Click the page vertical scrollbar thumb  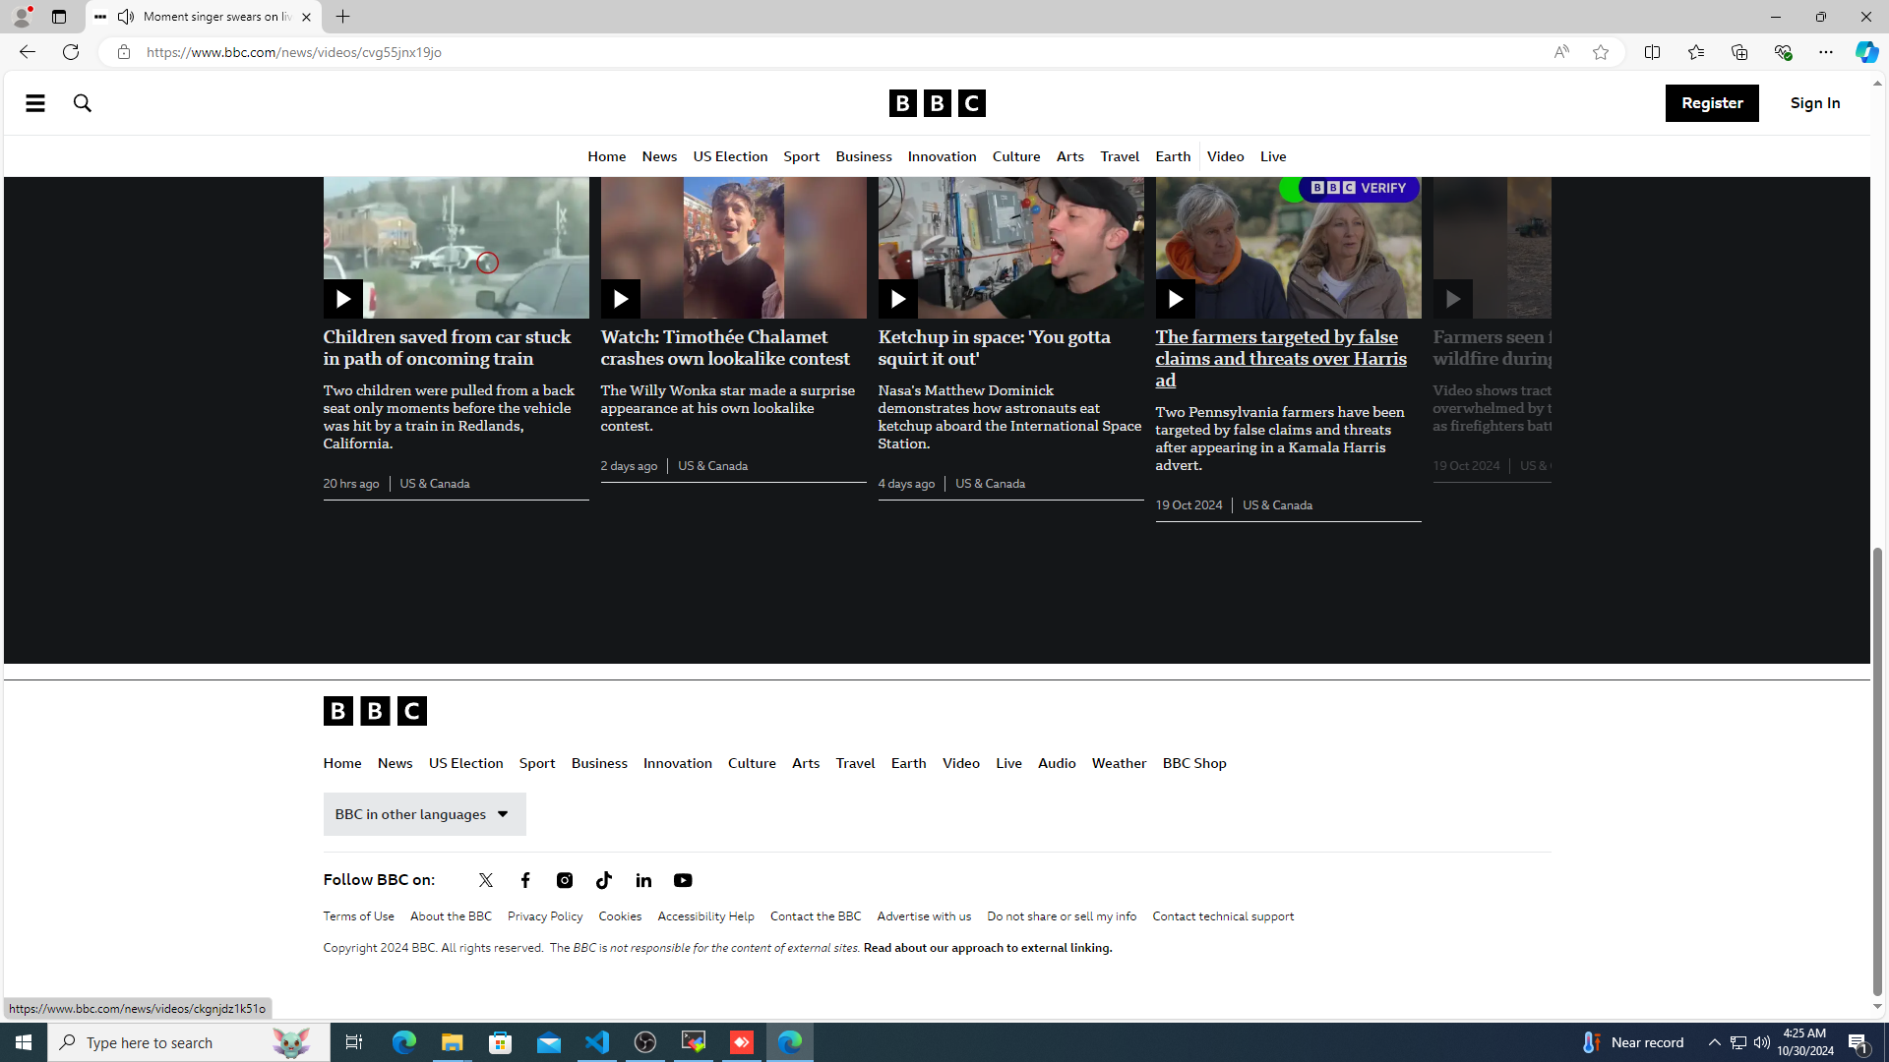(x=1877, y=767)
